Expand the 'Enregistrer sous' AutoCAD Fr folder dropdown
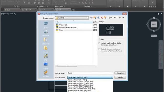Screen dimensions: 164x92 coord(88,18)
